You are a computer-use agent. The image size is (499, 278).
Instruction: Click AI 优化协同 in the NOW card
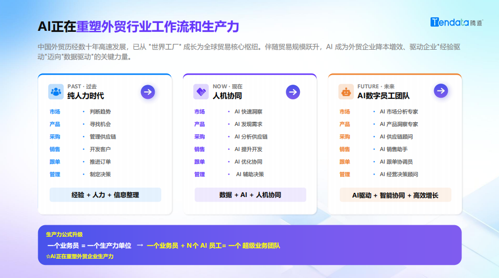(249, 162)
